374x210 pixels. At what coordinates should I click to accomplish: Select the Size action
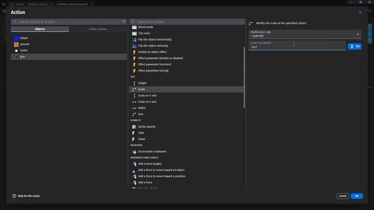[x=186, y=114]
